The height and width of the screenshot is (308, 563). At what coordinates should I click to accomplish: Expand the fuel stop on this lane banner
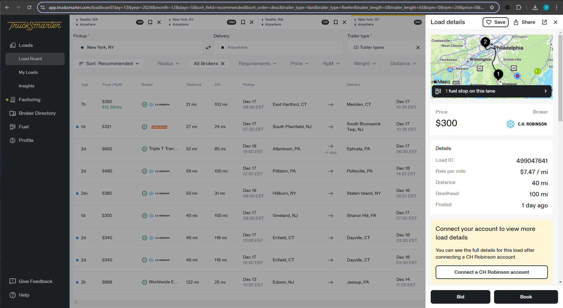click(491, 91)
